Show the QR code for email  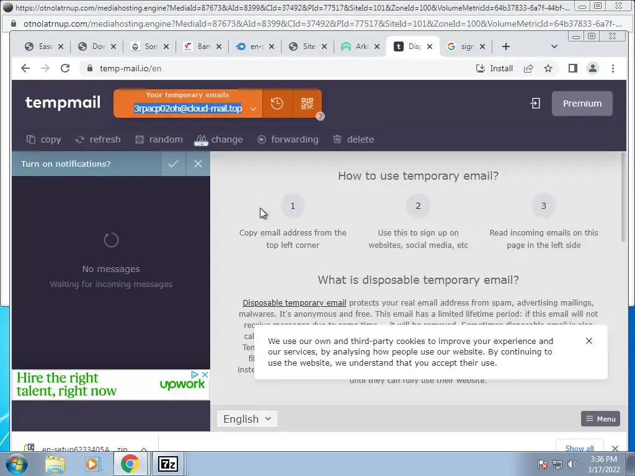pyautogui.click(x=307, y=104)
